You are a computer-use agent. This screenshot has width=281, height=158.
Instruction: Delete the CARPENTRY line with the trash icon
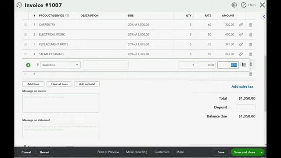point(251,25)
